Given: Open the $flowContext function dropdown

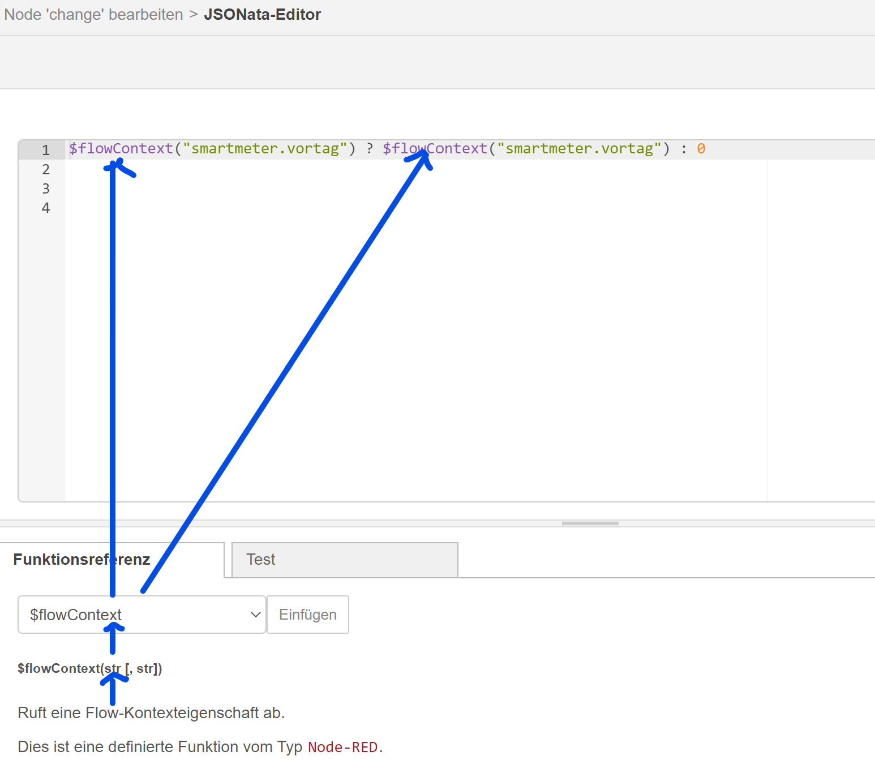Looking at the screenshot, I should click(x=142, y=615).
